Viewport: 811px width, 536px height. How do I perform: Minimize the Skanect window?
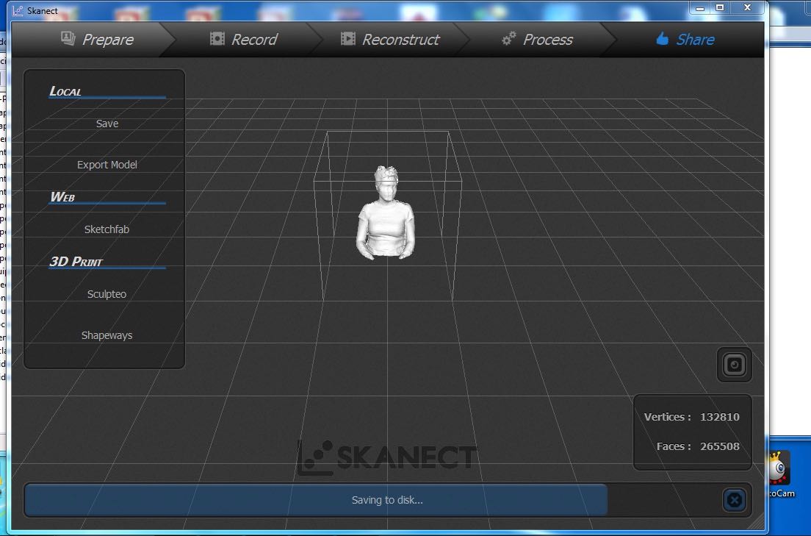(700, 8)
